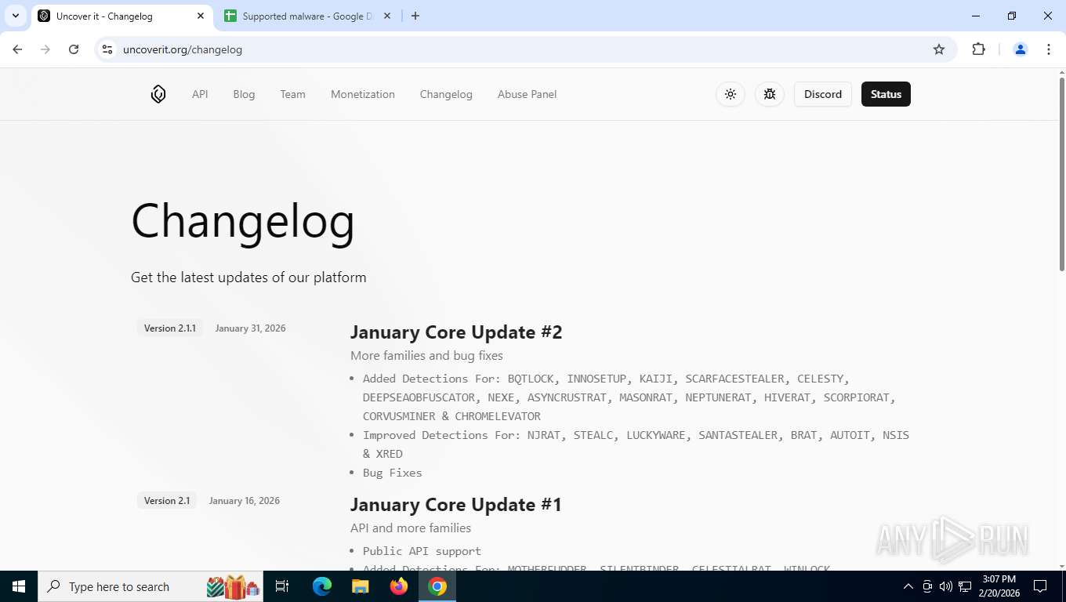Open the Windows Start menu
The image size is (1066, 602).
click(19, 586)
